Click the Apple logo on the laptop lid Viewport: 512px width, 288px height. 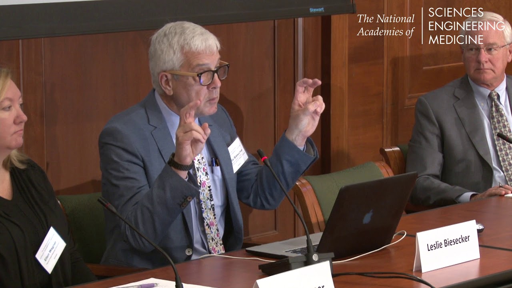click(x=368, y=217)
